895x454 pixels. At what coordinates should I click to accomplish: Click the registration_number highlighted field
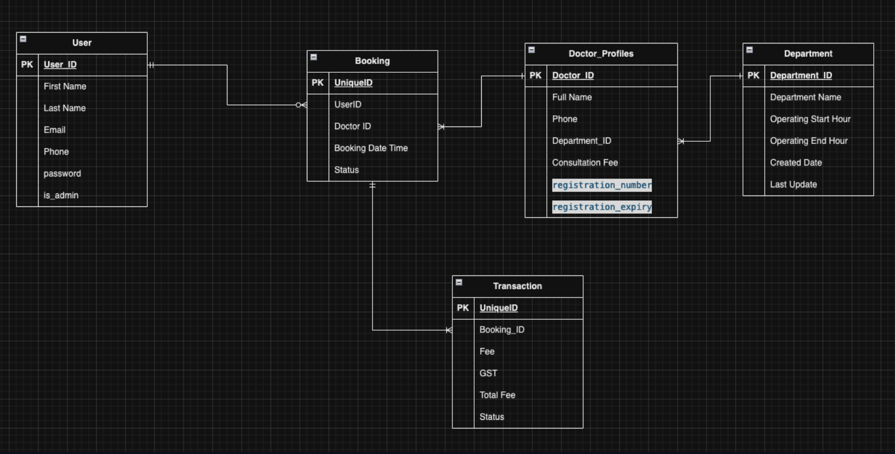(x=601, y=185)
